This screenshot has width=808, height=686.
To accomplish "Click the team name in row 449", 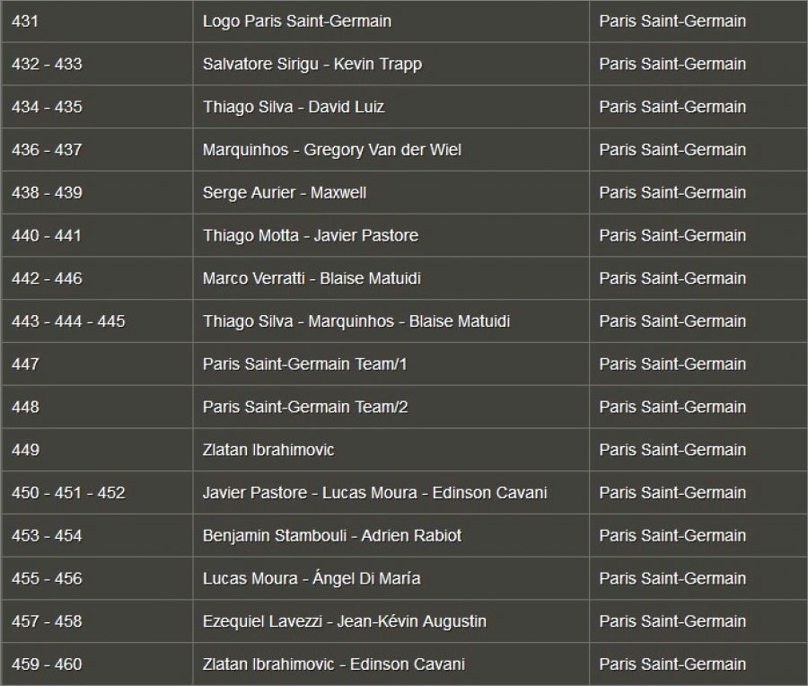I will [672, 449].
